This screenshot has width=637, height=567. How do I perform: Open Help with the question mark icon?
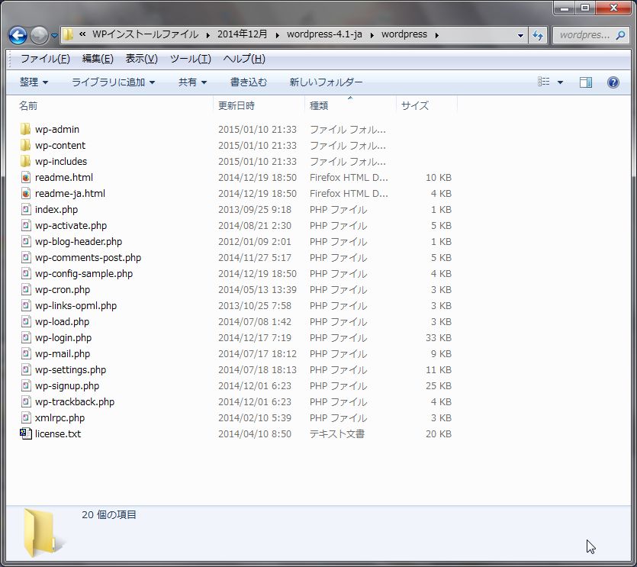pos(613,82)
